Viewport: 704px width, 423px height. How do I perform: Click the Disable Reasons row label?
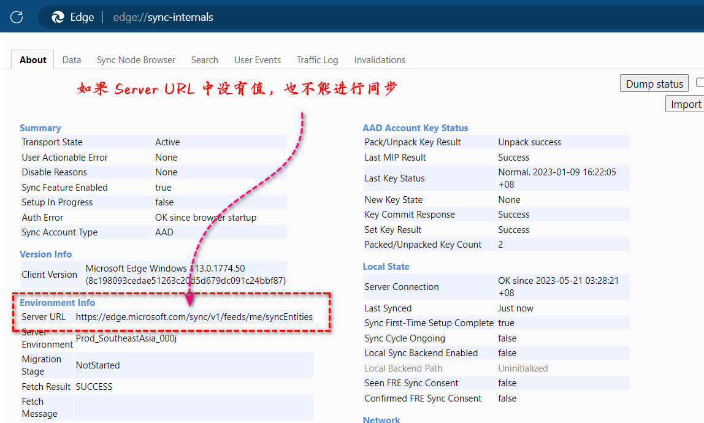pos(55,172)
